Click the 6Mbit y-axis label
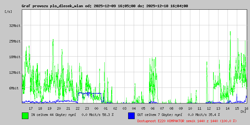 click(14, 88)
